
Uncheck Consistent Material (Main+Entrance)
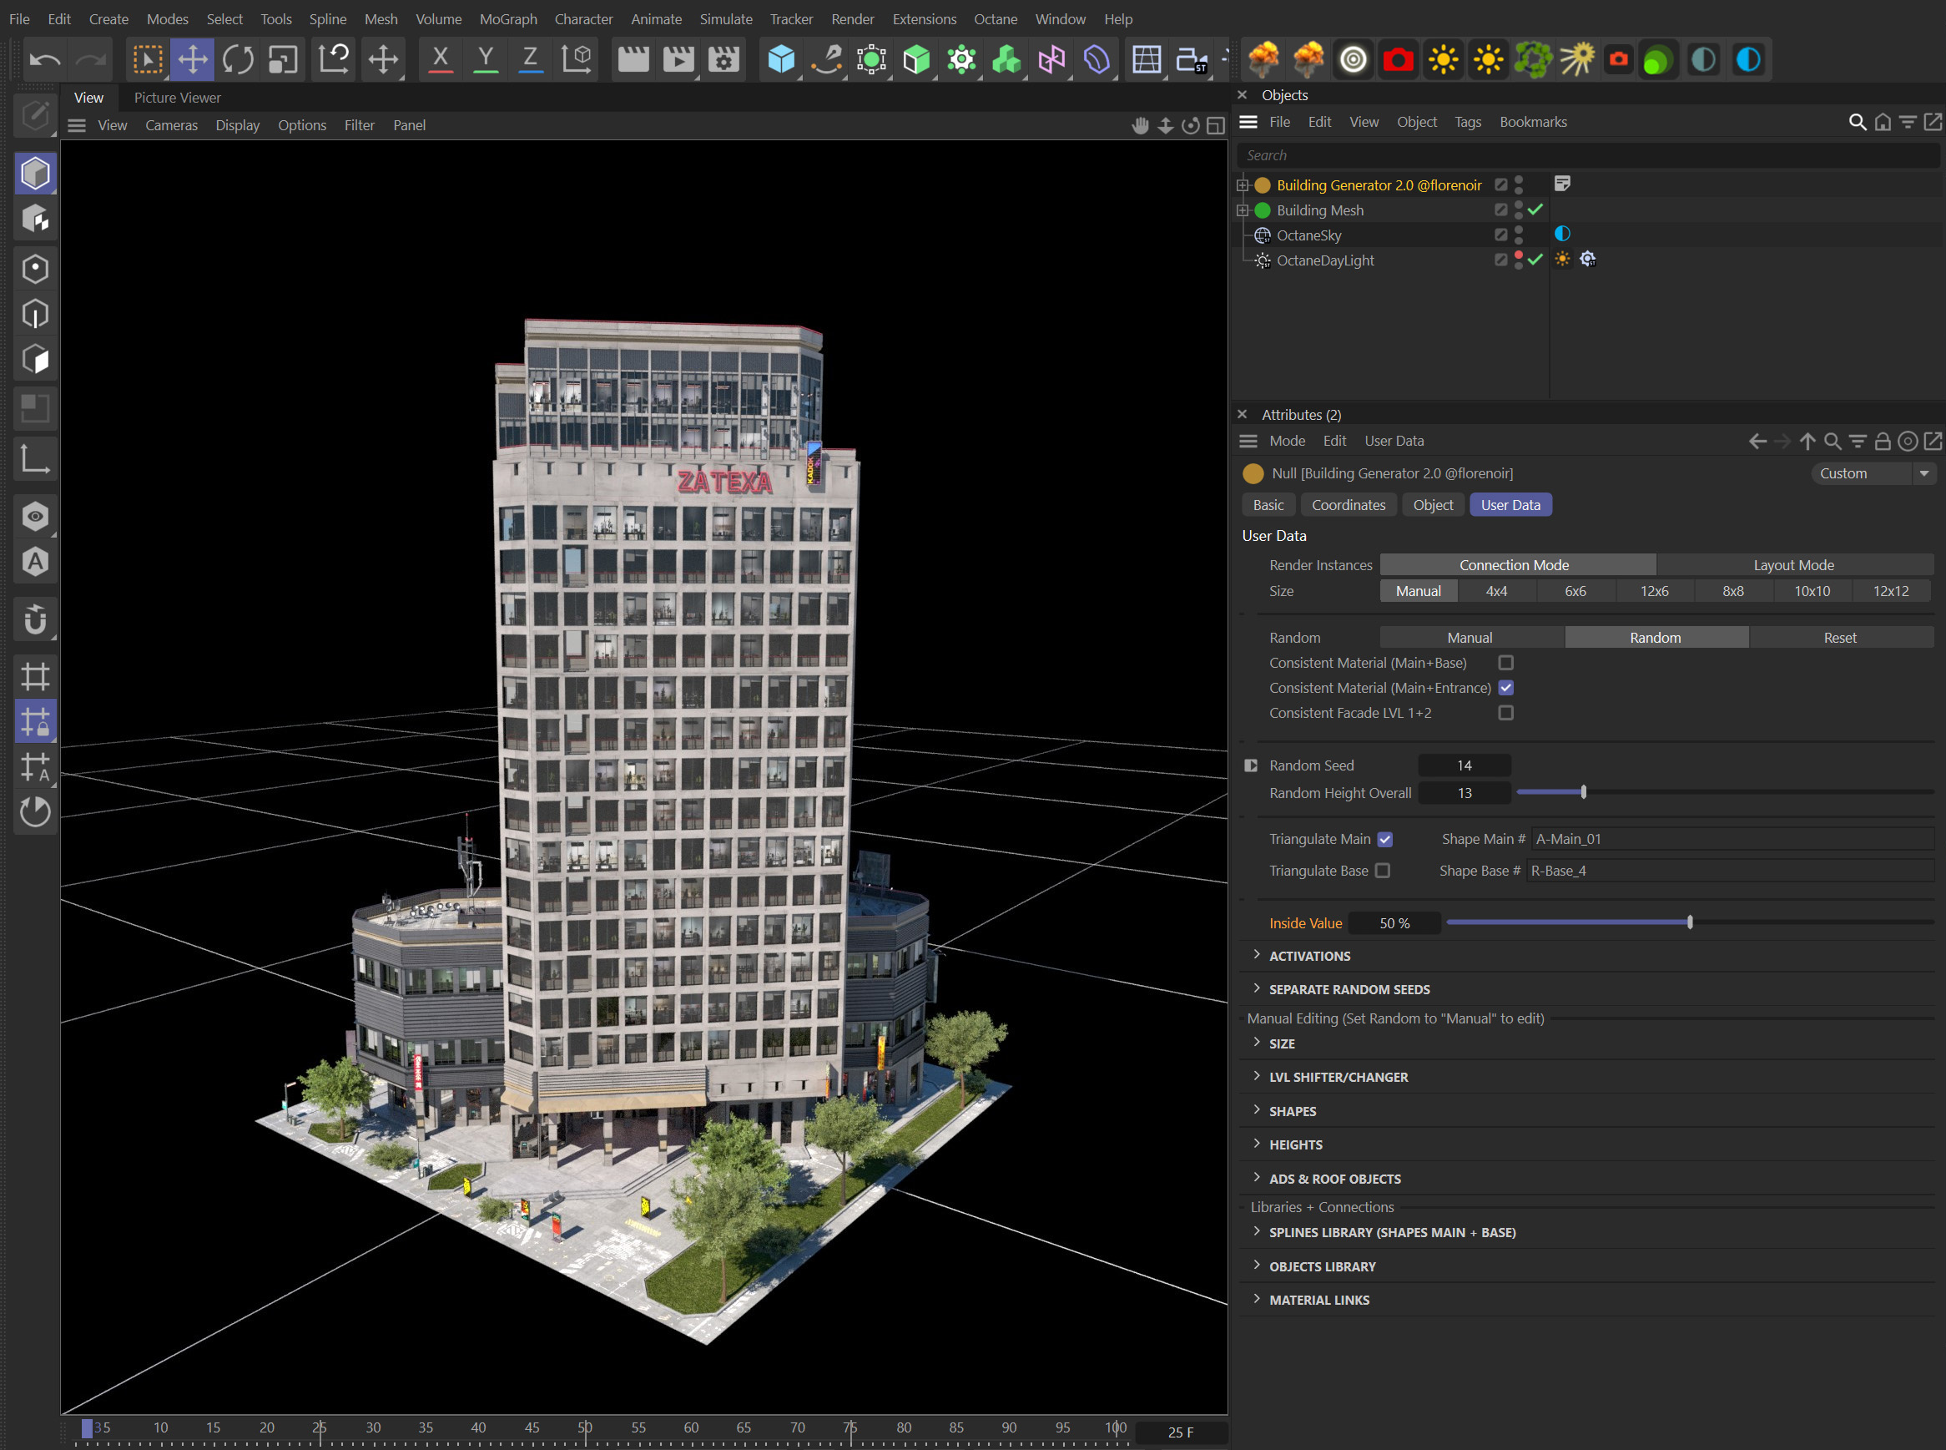tap(1506, 688)
